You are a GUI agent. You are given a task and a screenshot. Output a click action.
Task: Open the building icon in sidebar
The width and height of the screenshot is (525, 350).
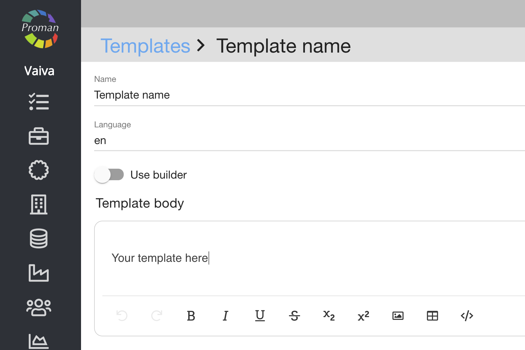click(x=39, y=204)
